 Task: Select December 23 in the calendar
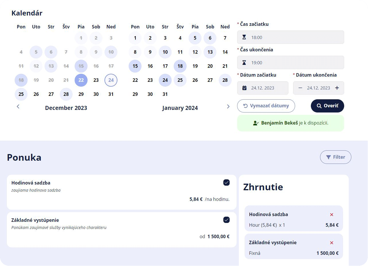(x=96, y=80)
